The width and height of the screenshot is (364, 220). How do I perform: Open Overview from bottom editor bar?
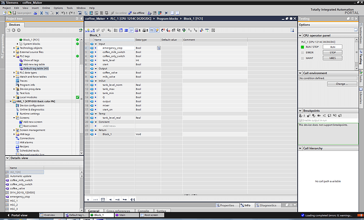click(51, 215)
